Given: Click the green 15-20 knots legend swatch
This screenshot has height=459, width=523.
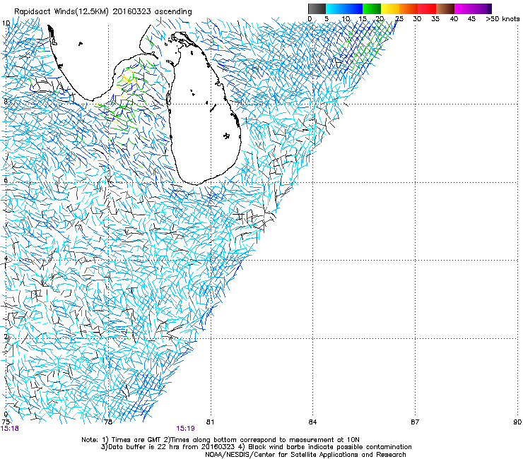Looking at the screenshot, I should click(372, 8).
